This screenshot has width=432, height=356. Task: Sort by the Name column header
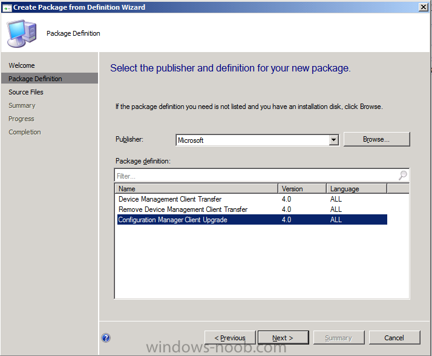click(196, 189)
